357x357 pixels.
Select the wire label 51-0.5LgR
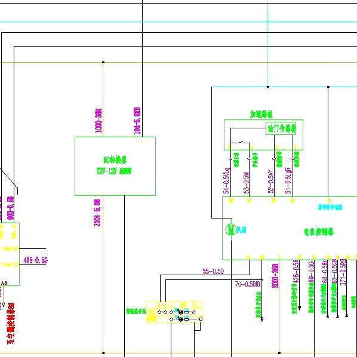[288, 181]
